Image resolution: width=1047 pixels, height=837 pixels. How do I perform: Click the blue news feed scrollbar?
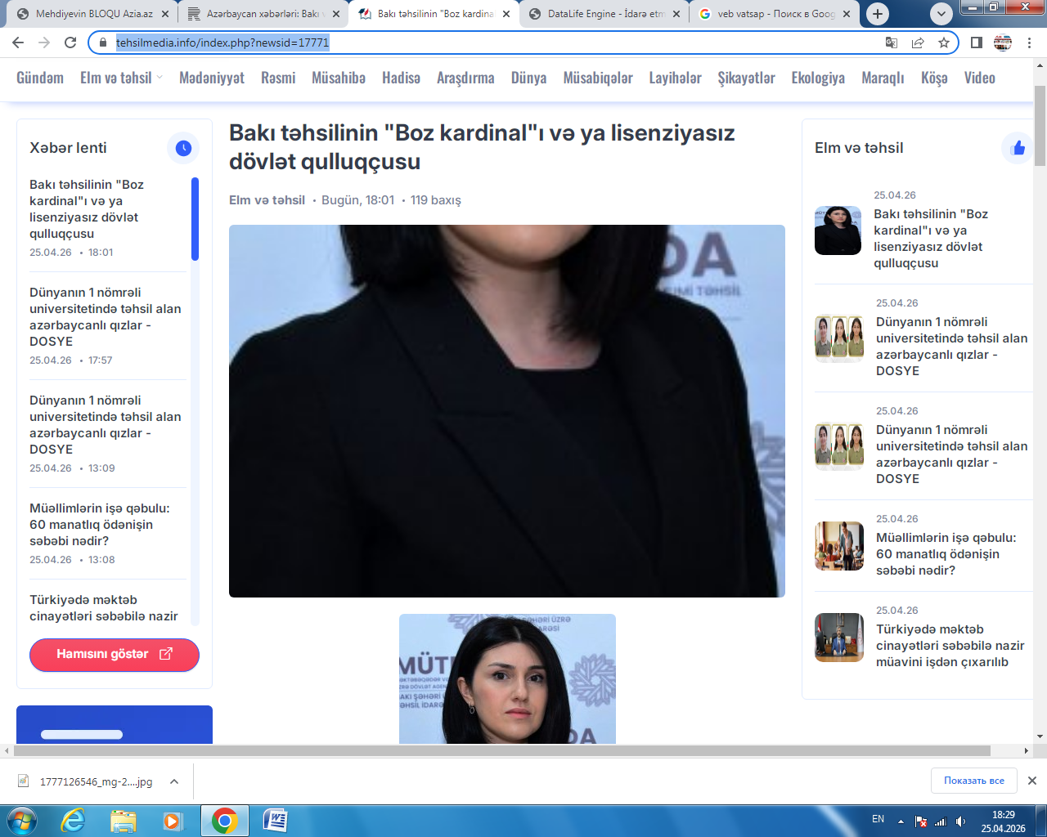click(x=195, y=219)
